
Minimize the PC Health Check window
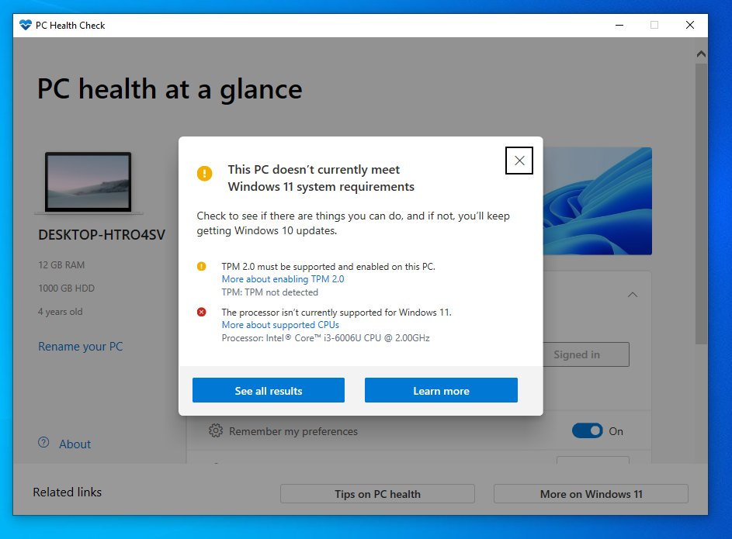pyautogui.click(x=619, y=25)
